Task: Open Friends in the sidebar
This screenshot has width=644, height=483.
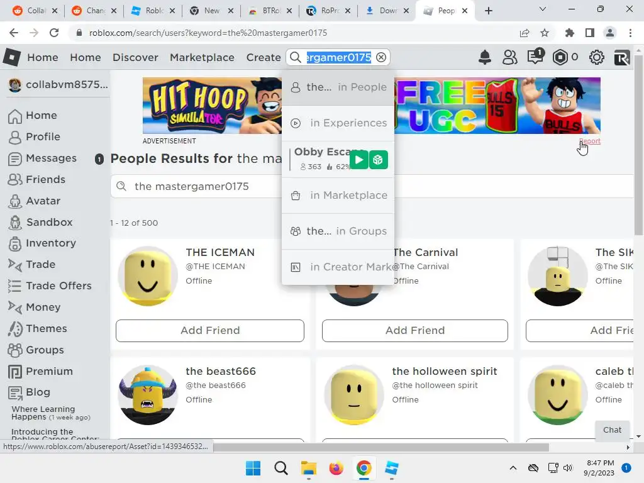Action: point(37,179)
